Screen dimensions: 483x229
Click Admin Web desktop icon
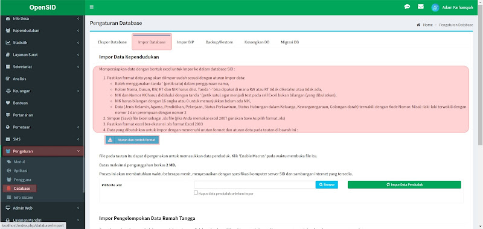pos(8,208)
